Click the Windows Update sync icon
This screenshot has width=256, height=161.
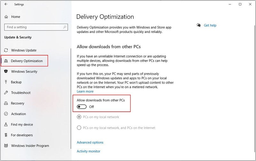tap(6, 50)
